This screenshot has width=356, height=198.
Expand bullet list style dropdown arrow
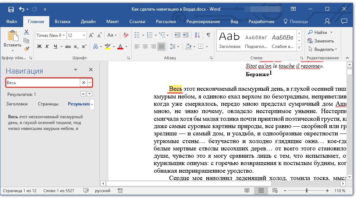[x=143, y=35]
